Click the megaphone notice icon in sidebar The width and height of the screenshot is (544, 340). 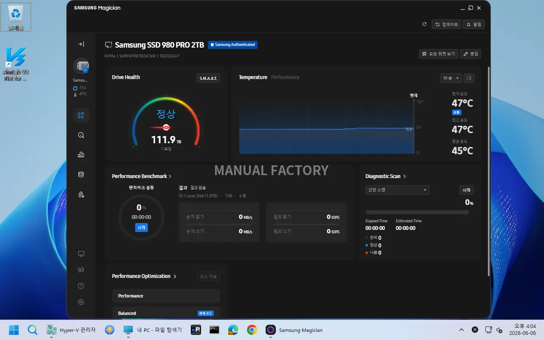(x=81, y=270)
